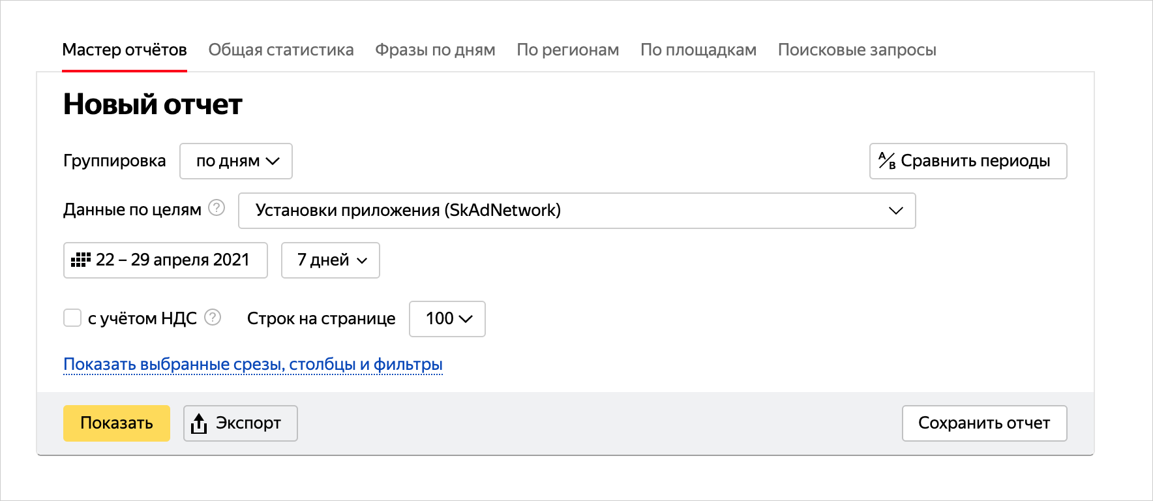Select the Мастер отчётов tab
The image size is (1153, 501).
[125, 50]
